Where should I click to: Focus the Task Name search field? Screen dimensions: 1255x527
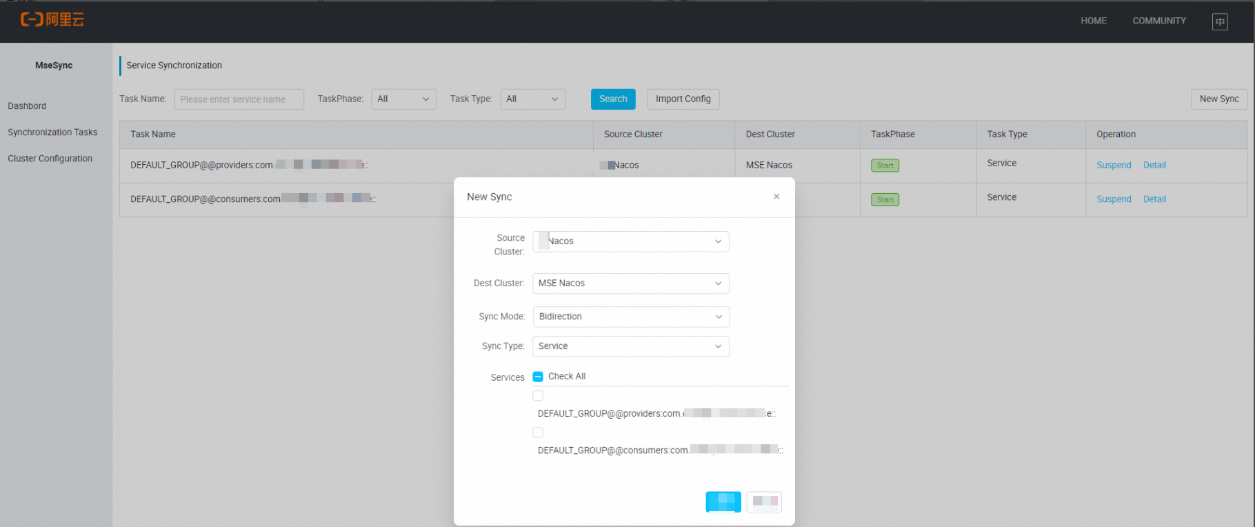pos(239,99)
